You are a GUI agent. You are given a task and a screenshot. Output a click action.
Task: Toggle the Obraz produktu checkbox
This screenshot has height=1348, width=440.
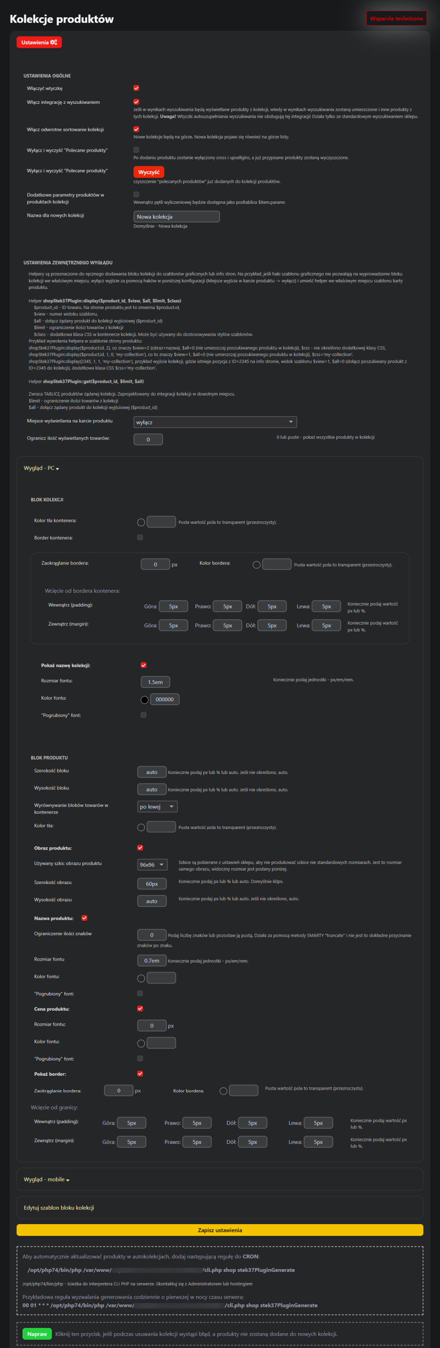point(140,847)
